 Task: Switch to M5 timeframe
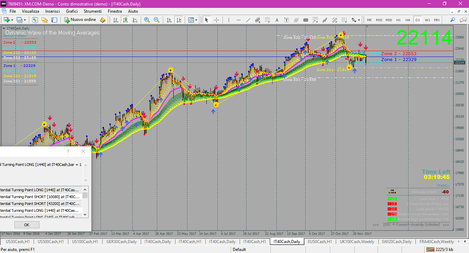point(369,20)
